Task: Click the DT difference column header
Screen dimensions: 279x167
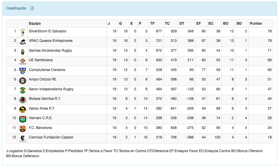Action: coord(182,23)
